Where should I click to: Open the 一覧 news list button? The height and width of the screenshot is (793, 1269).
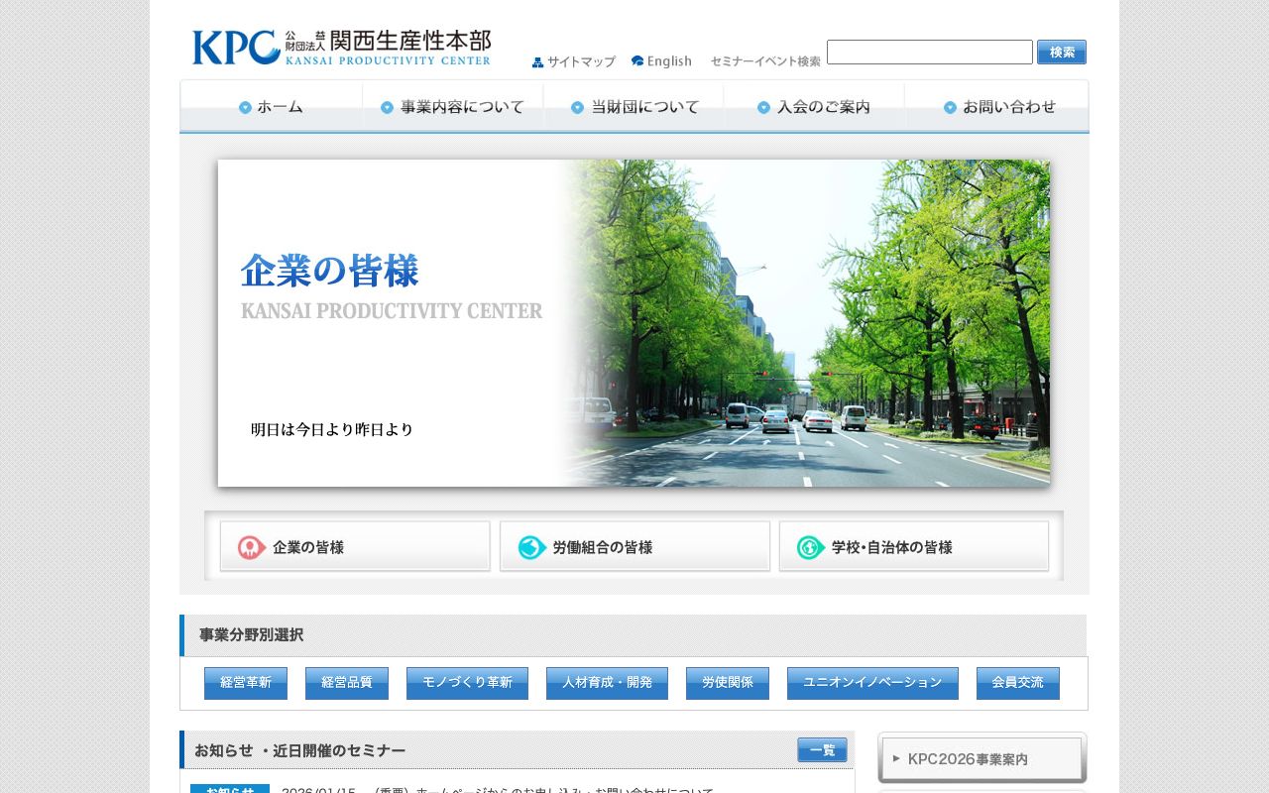821,750
